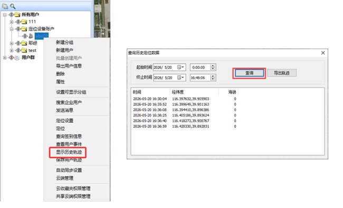This screenshot has height=208, width=343.
Task: Open 云端管理 menu entry
Action: [64, 178]
